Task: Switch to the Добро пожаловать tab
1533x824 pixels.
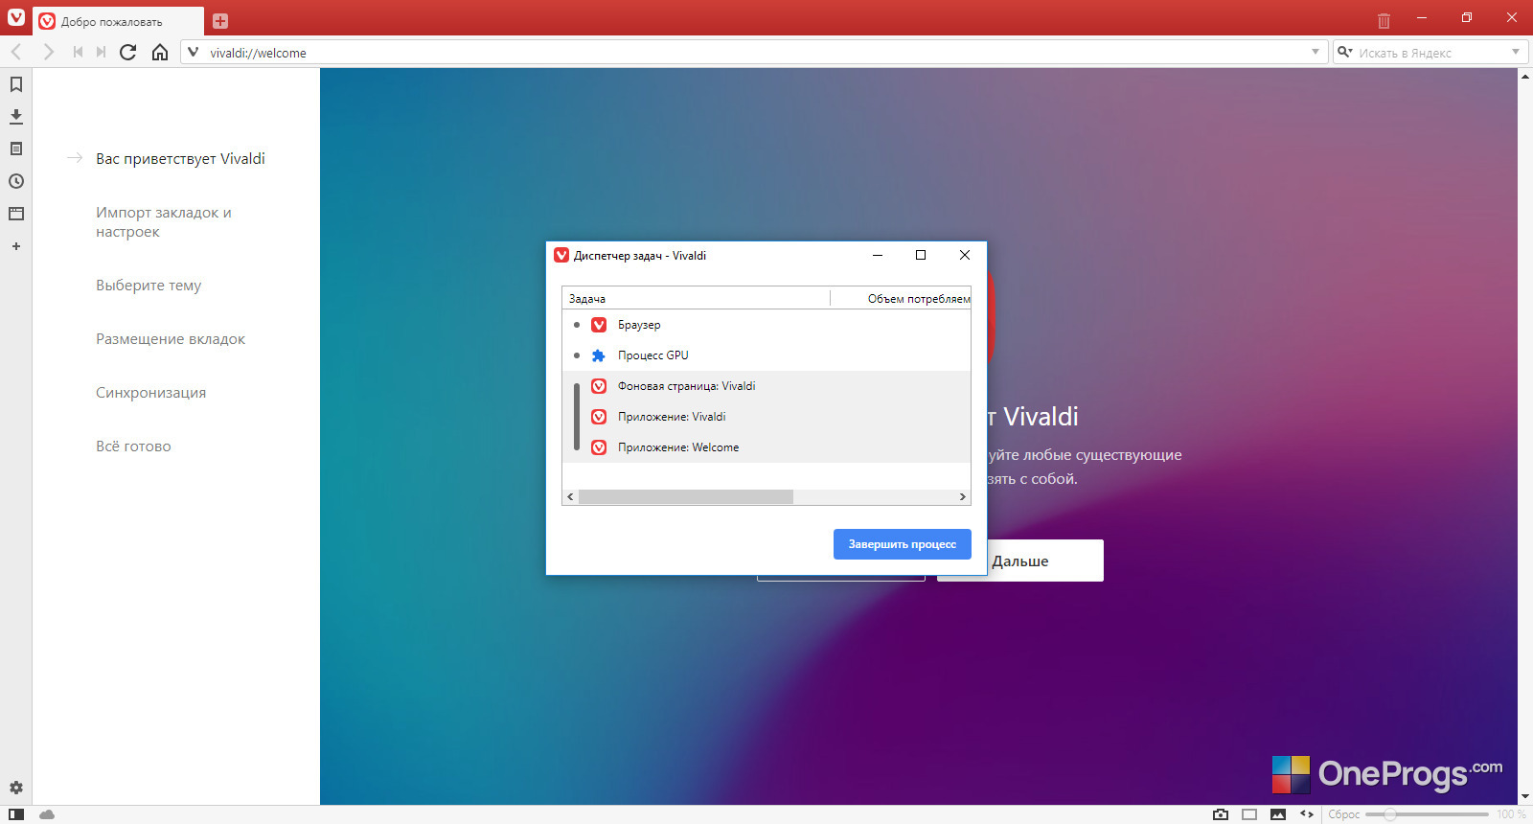Action: (x=118, y=21)
